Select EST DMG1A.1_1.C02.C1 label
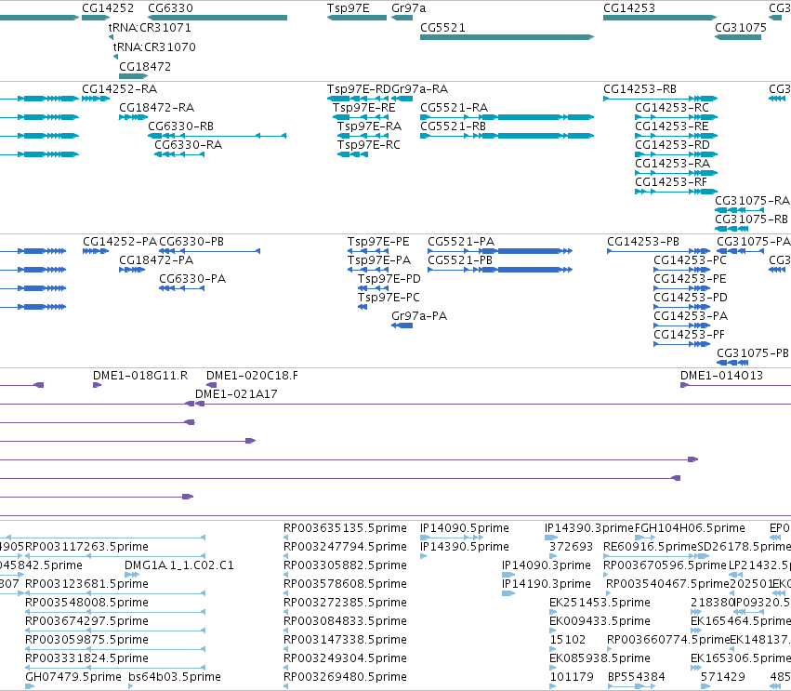The image size is (791, 691). [x=179, y=565]
